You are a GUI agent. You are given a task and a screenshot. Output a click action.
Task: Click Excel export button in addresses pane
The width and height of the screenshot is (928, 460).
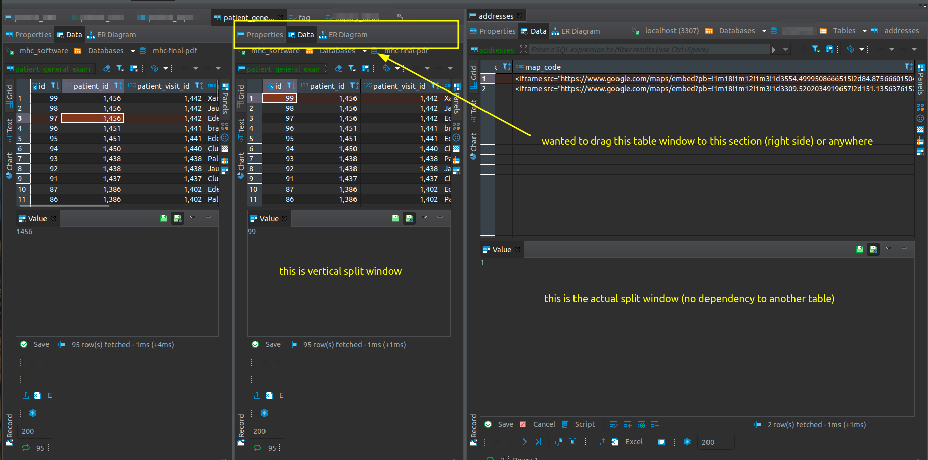click(628, 442)
